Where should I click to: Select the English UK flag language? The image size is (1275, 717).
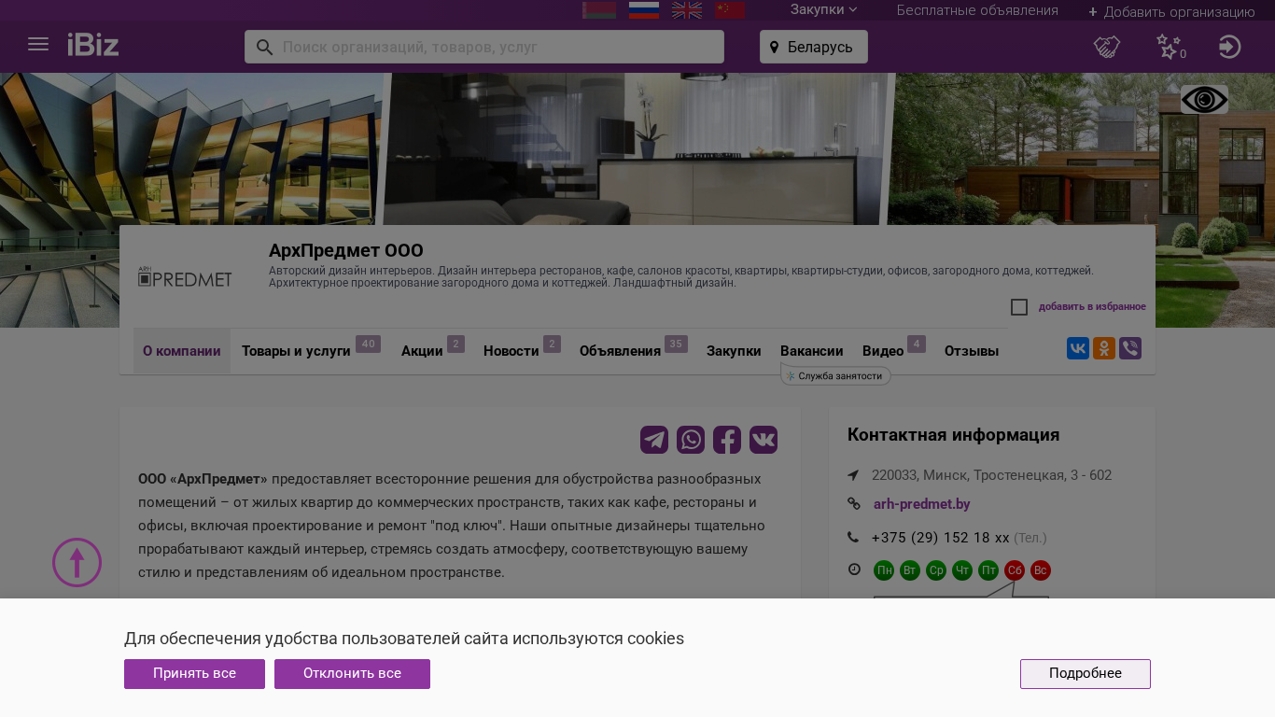(x=687, y=10)
